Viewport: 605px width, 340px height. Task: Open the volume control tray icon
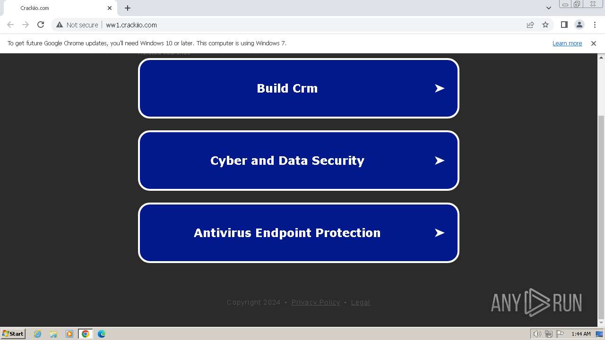point(537,334)
